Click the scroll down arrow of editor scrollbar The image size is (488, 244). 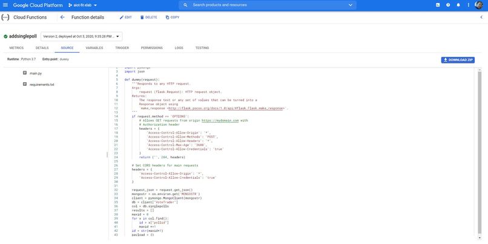[x=480, y=237]
